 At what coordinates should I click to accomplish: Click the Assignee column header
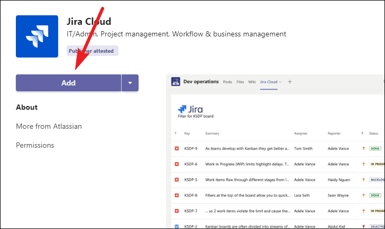click(300, 133)
